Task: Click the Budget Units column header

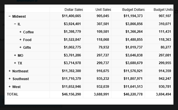Action: (x=163, y=10)
